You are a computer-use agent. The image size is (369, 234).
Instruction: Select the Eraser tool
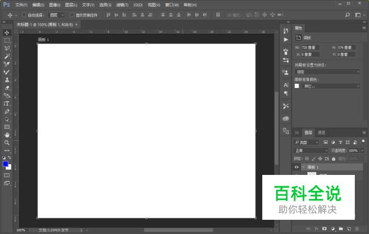[x=7, y=87]
